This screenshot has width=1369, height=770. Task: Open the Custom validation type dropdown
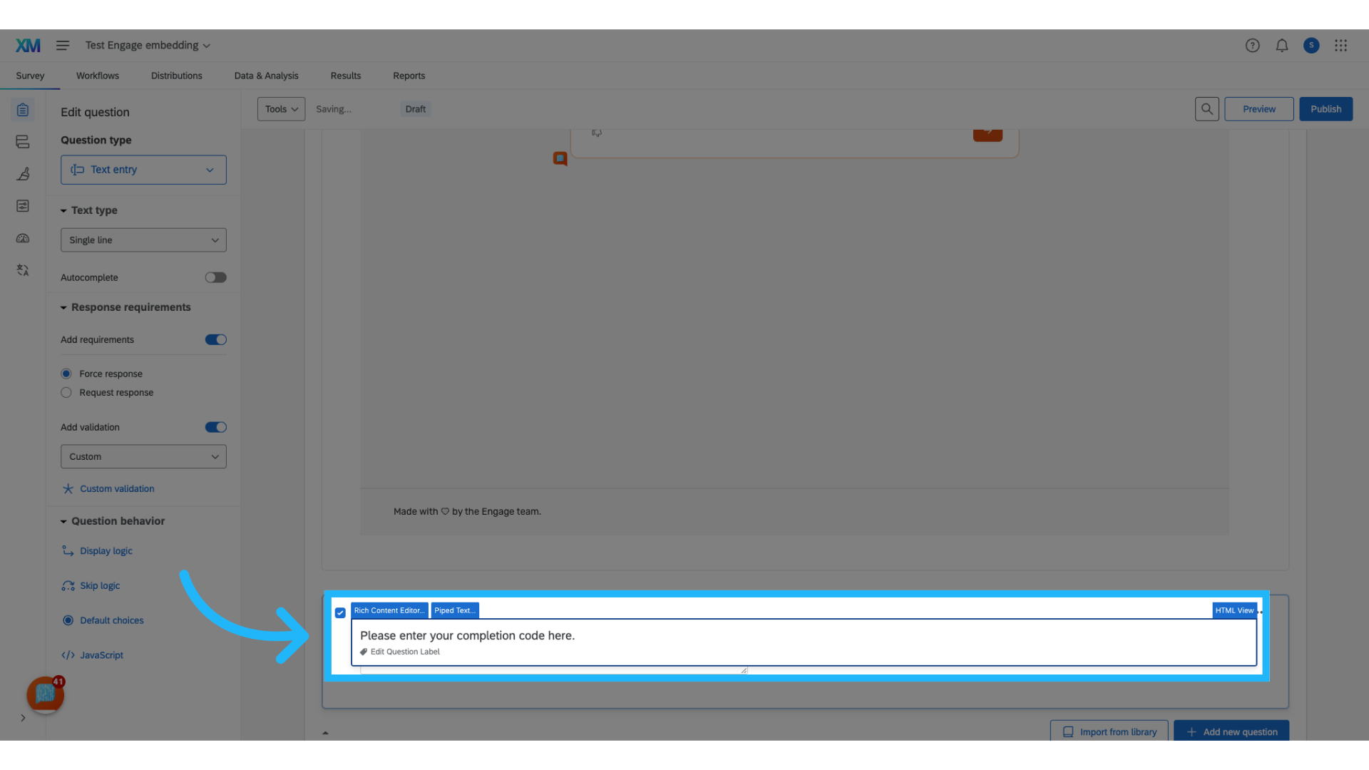pyautogui.click(x=143, y=456)
